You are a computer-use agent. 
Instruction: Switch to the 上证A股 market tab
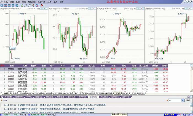(117, 93)
